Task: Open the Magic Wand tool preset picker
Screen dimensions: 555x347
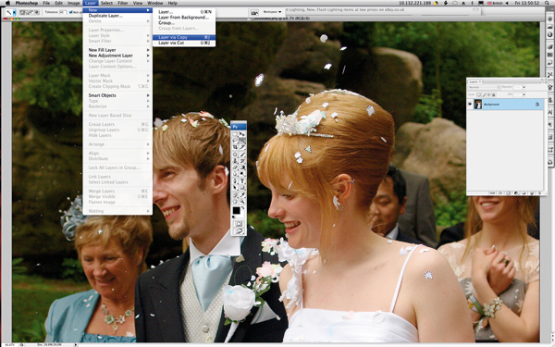Action: [x=14, y=12]
